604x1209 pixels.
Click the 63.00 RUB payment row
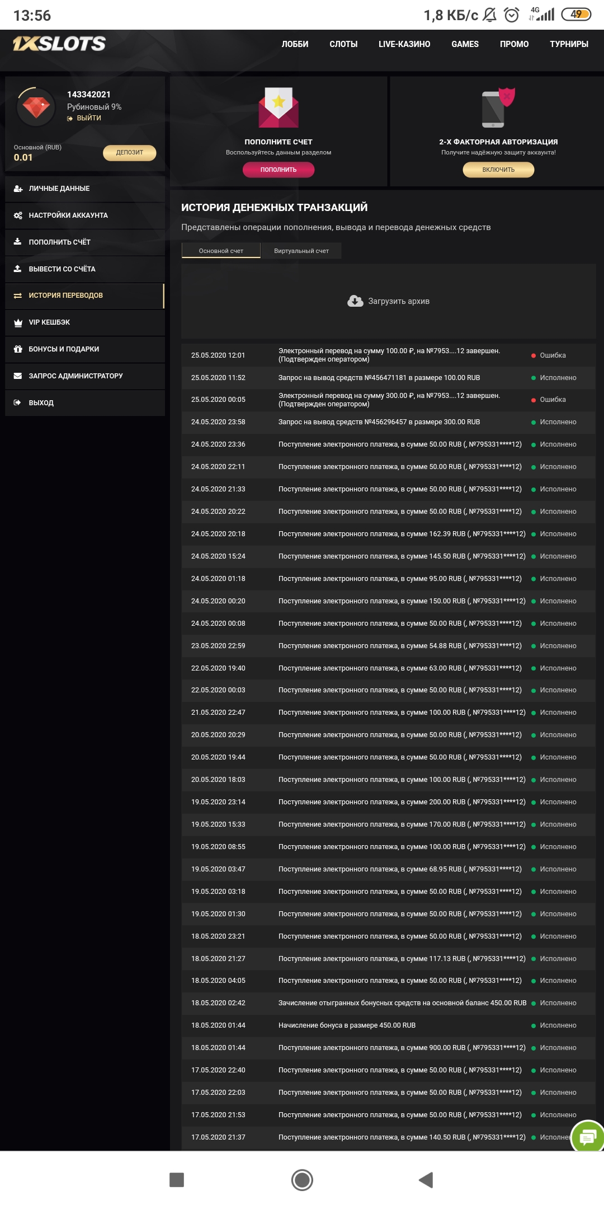(389, 668)
